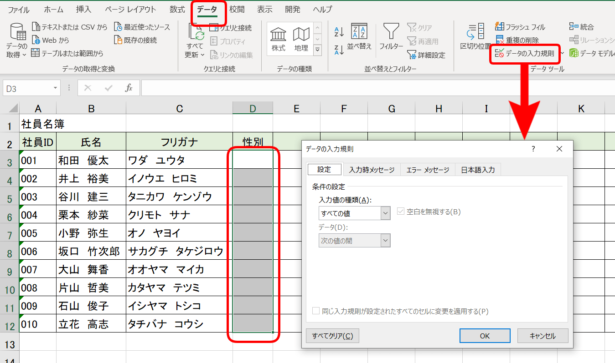
Task: Select cell containing 栗本 紗菜
Action: [x=91, y=214]
